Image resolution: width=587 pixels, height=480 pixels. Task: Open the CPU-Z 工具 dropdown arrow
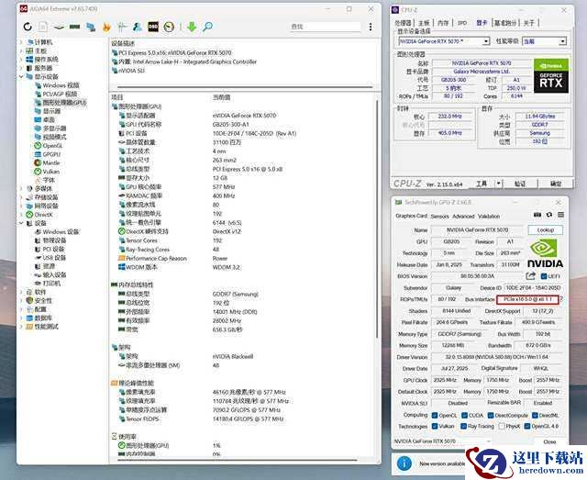click(499, 184)
